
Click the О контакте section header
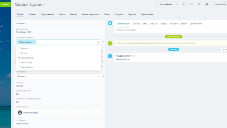point(21,23)
